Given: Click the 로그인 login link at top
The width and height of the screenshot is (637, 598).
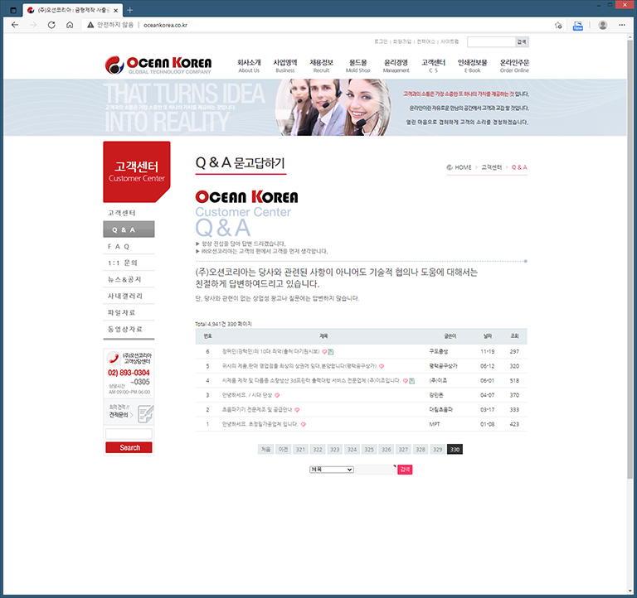Looking at the screenshot, I should click(x=381, y=41).
